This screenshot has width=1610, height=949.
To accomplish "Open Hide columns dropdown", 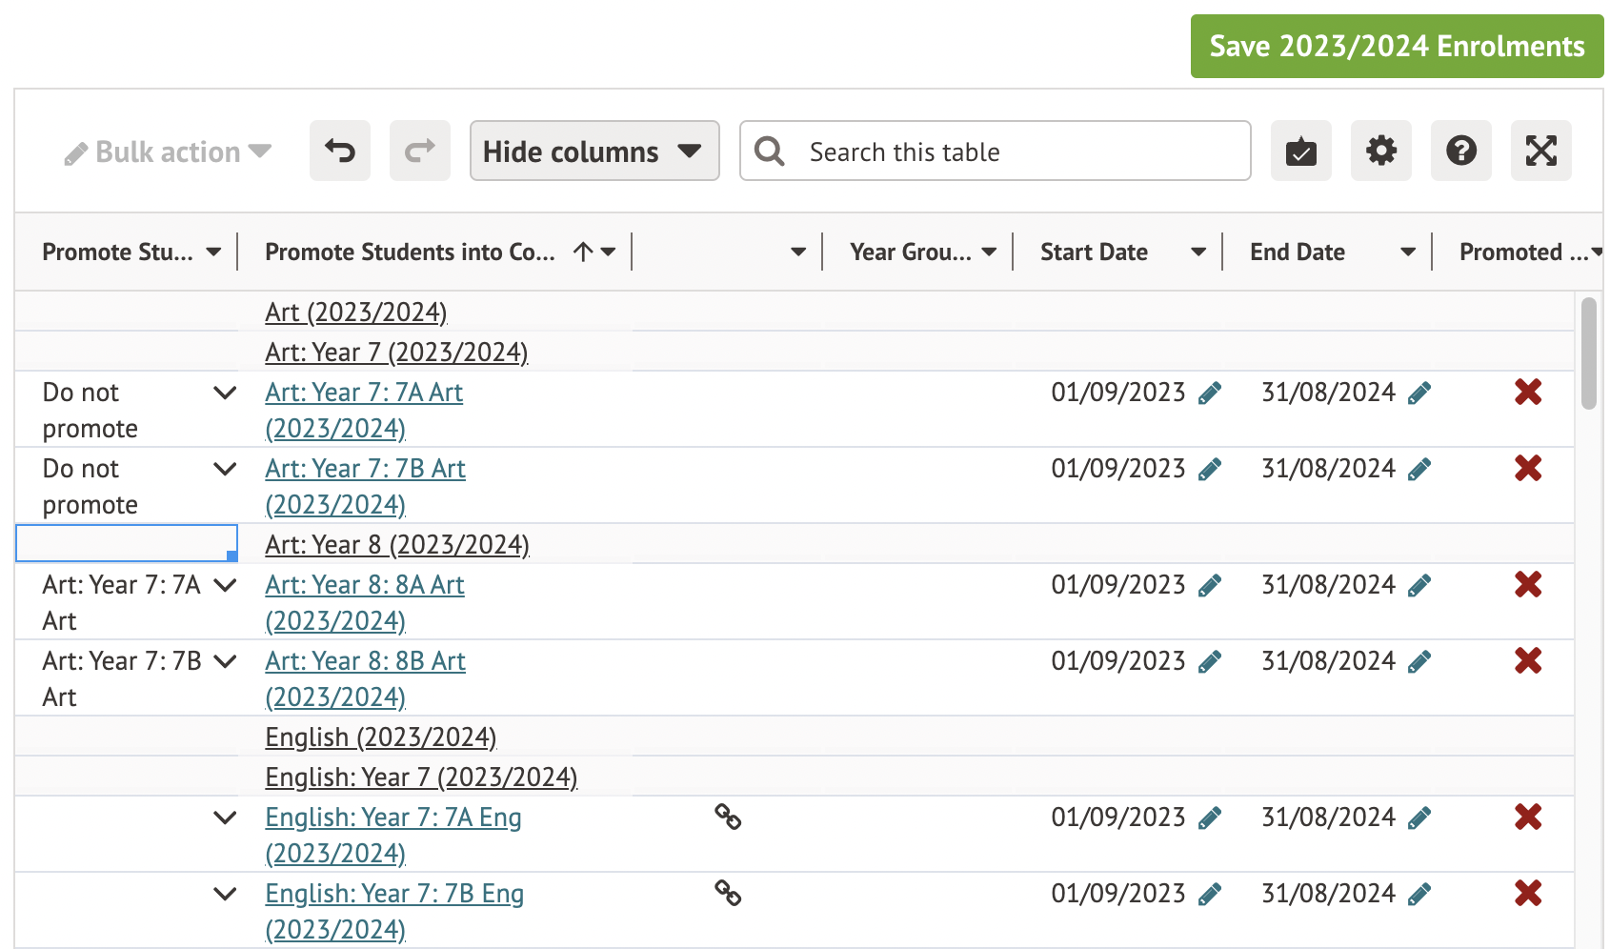I will click(x=594, y=151).
